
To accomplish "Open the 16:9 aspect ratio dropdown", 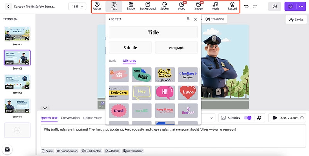I will pos(77,7).
